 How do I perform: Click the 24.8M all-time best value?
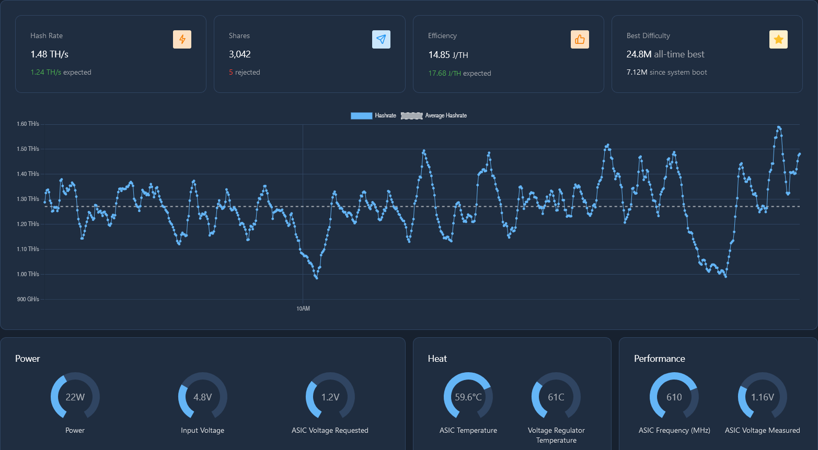pos(665,54)
